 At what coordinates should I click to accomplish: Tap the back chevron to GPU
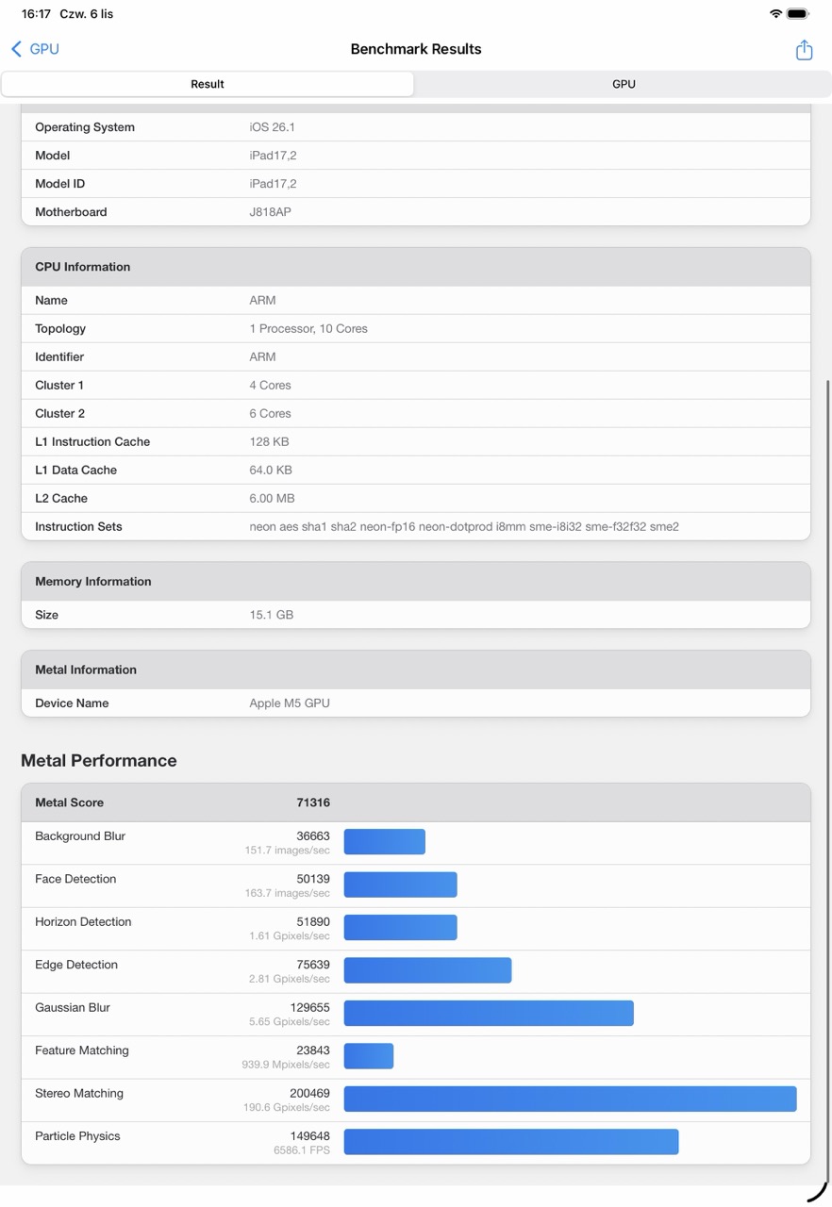[x=16, y=49]
